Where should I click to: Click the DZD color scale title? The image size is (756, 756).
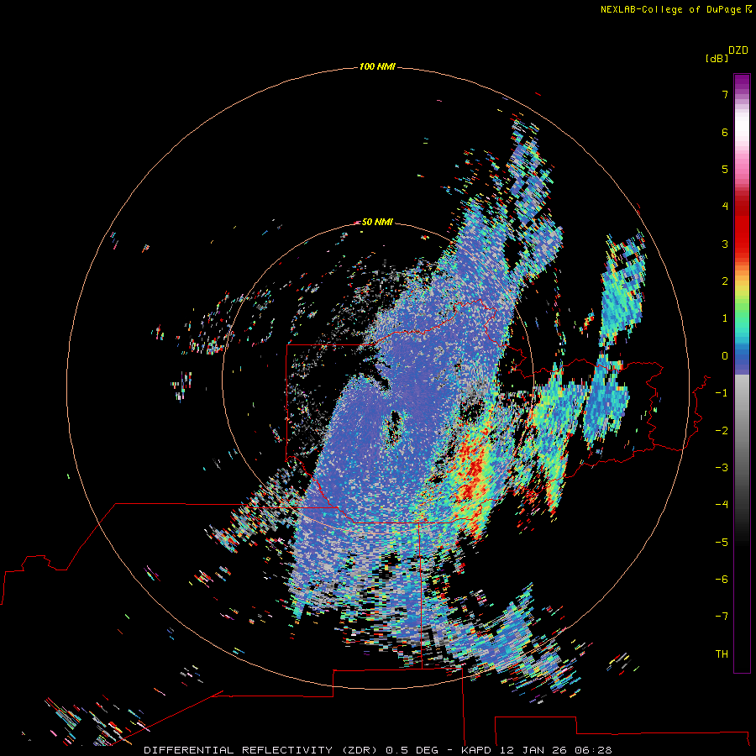click(738, 50)
